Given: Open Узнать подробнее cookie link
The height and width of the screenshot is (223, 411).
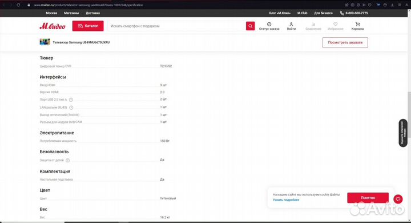Looking at the screenshot, I should (286, 200).
